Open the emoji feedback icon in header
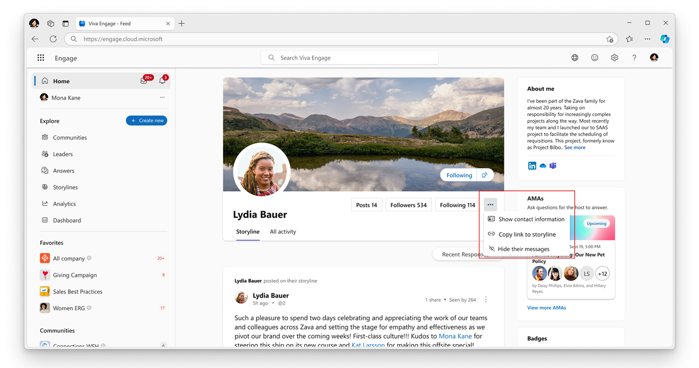The image size is (699, 368). coord(594,58)
